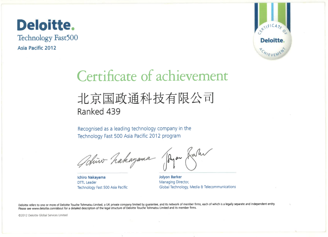
Task: Click the 'Managing Director,' title
Action: [x=174, y=182]
